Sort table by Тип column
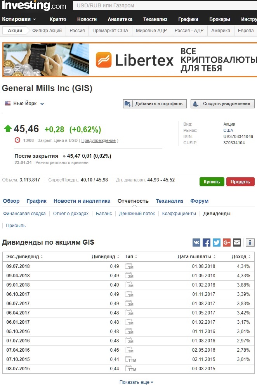 click(x=131, y=257)
